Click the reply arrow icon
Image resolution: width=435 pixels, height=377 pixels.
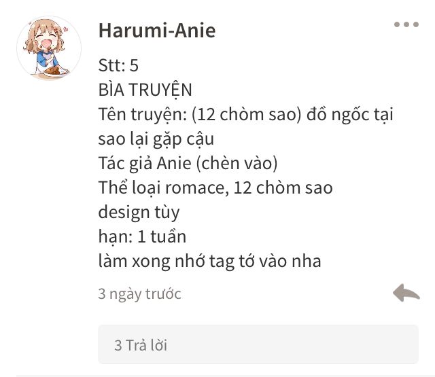point(406,293)
